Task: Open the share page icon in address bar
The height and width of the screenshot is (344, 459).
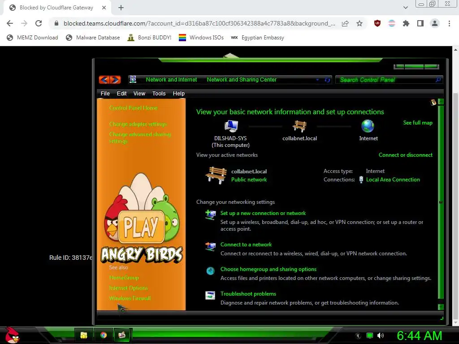Action: (x=345, y=23)
